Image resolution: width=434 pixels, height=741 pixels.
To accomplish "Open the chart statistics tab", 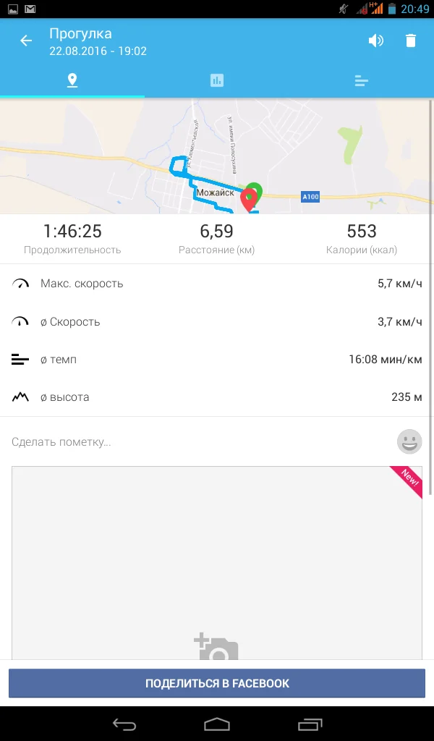I will pyautogui.click(x=217, y=80).
